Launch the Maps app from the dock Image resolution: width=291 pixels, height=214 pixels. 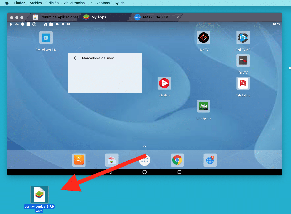tap(210, 160)
